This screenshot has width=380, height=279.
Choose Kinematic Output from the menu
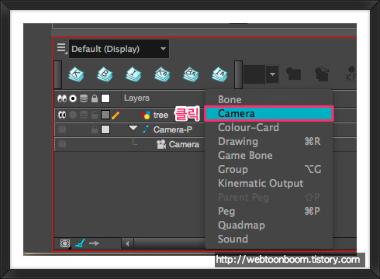268,183
